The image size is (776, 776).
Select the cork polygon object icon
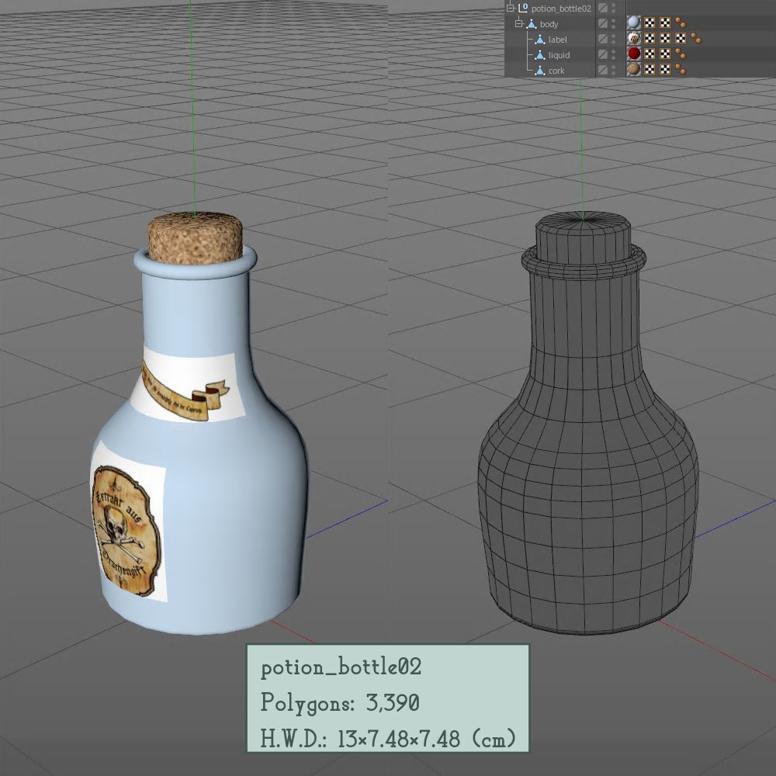(540, 71)
